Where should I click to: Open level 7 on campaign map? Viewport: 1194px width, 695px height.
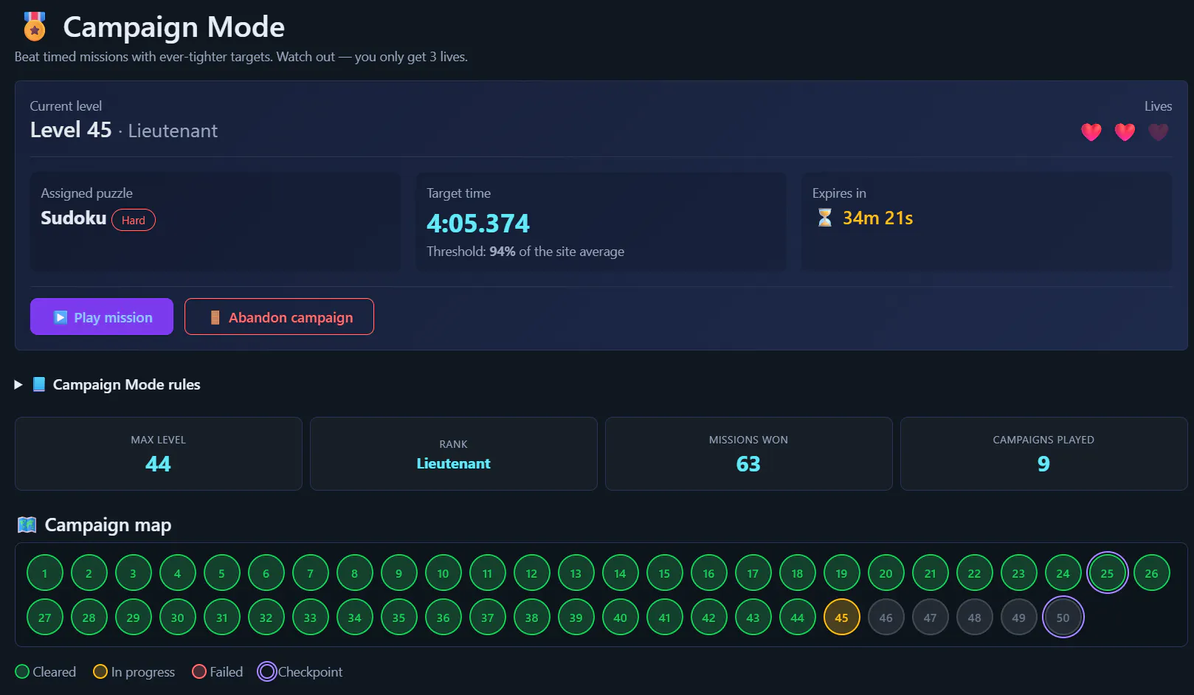[x=311, y=573]
